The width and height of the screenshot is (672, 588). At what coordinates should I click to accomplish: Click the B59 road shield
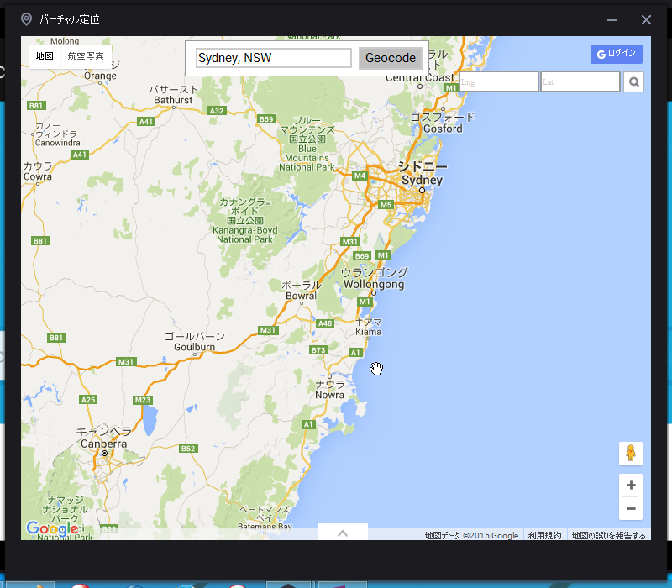tap(266, 119)
